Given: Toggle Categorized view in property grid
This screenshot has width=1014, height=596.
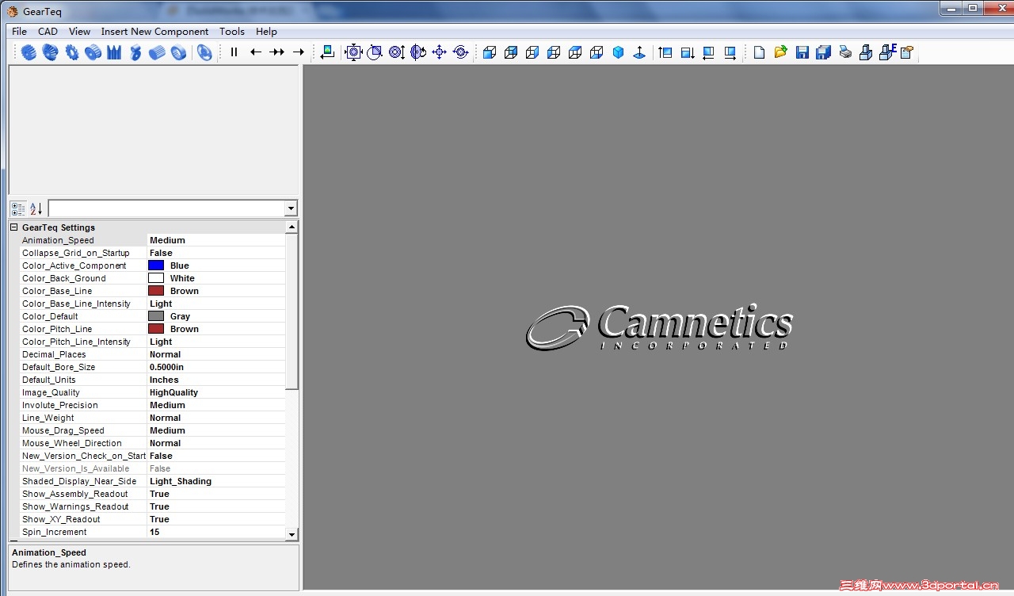Looking at the screenshot, I should [x=17, y=208].
